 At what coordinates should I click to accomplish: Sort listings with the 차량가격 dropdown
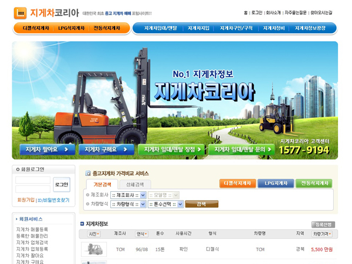point(323,234)
